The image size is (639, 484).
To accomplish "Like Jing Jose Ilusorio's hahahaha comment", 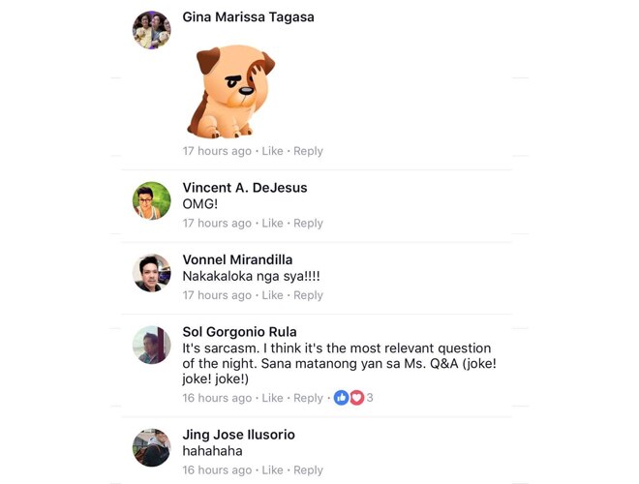I will click(x=272, y=470).
